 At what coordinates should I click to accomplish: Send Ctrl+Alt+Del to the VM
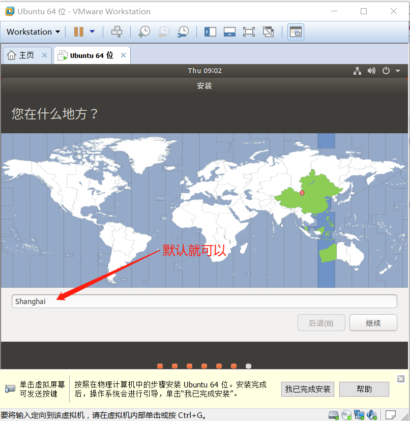point(117,32)
